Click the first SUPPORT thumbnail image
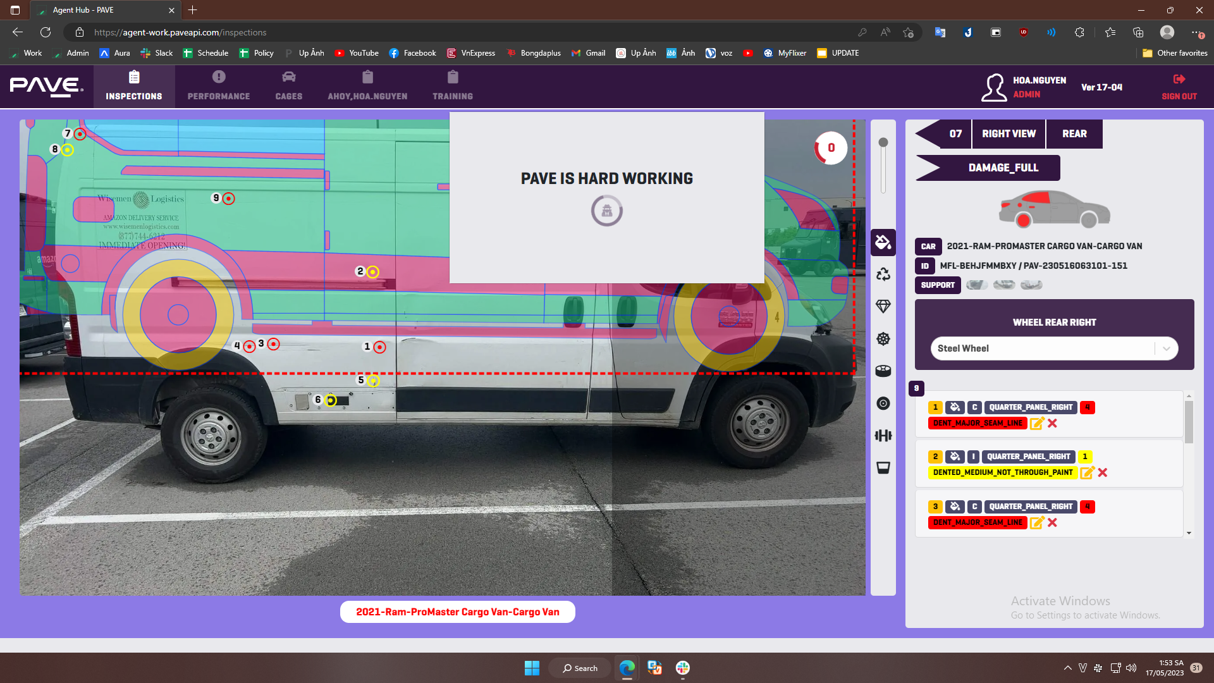Image resolution: width=1214 pixels, height=683 pixels. 977,285
